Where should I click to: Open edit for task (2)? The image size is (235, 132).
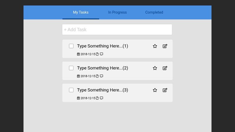165,68
